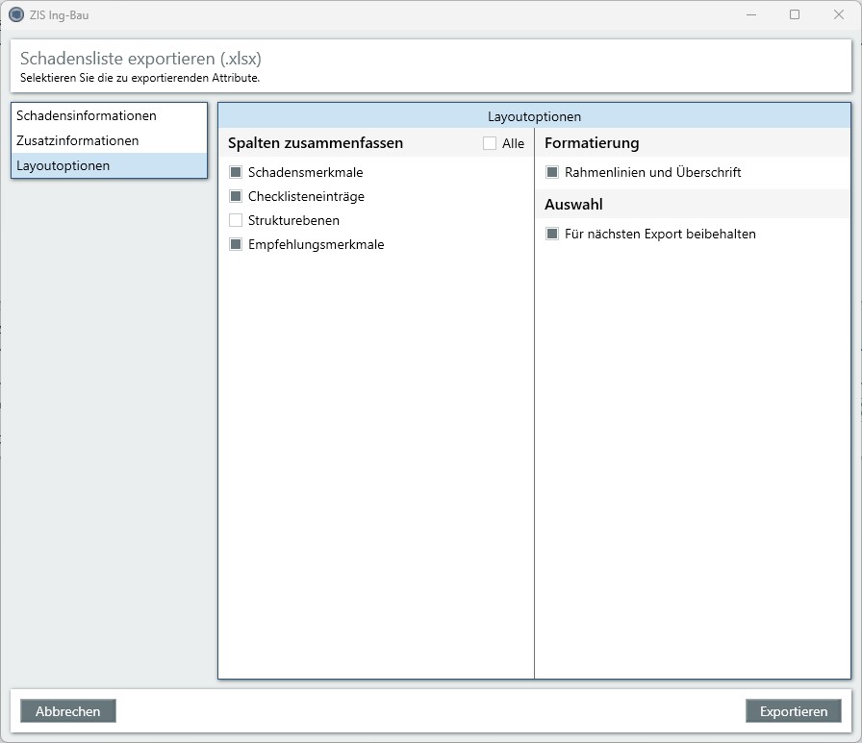Maximize the ZIS Ing-Bau window
The width and height of the screenshot is (862, 743).
point(795,14)
